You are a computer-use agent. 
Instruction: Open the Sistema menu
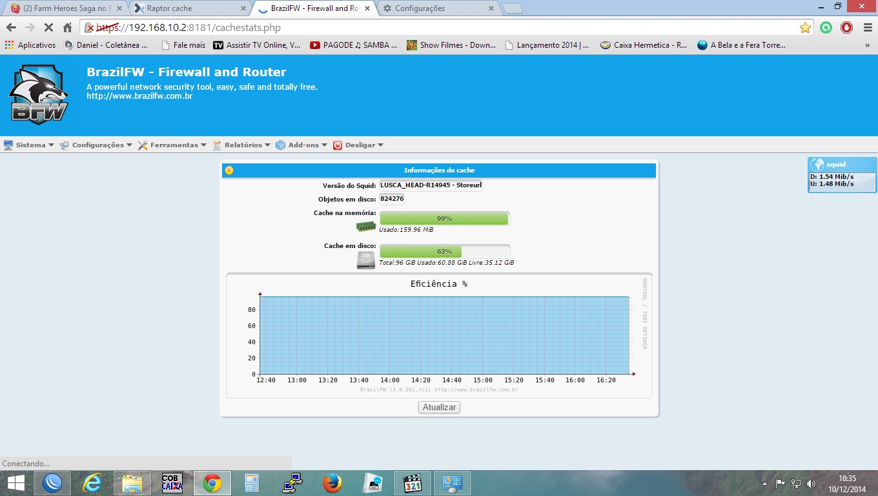point(29,145)
